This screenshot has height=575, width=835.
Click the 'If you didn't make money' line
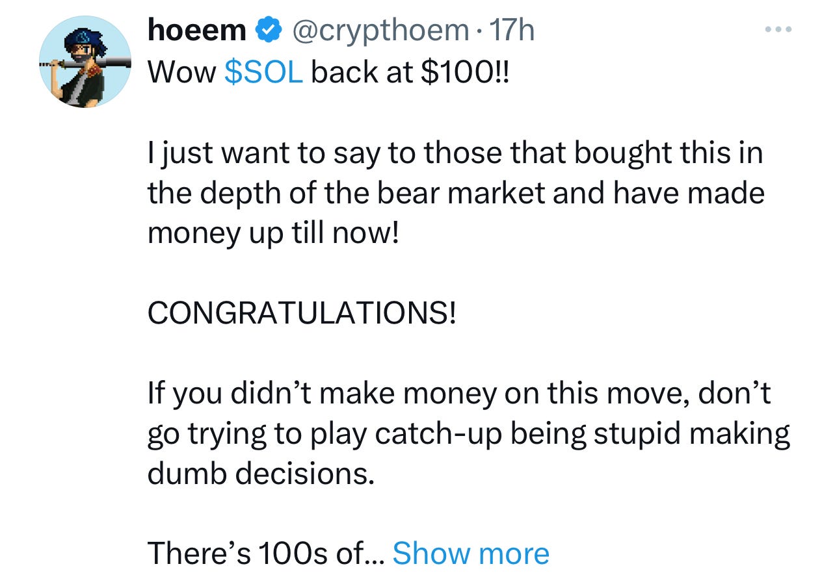pyautogui.click(x=459, y=394)
